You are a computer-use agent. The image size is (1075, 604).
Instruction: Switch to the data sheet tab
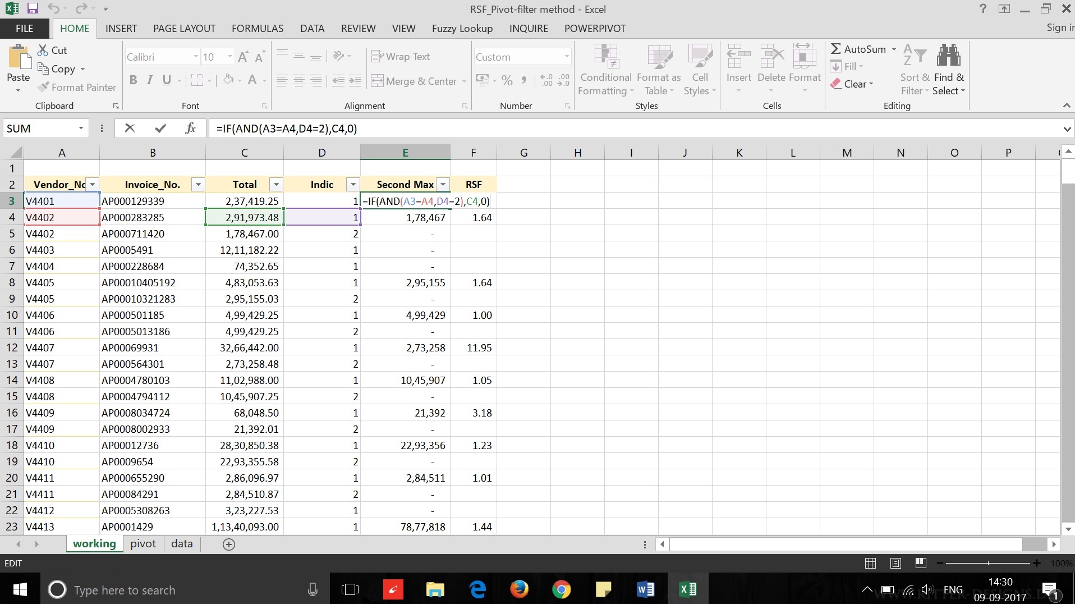[182, 543]
